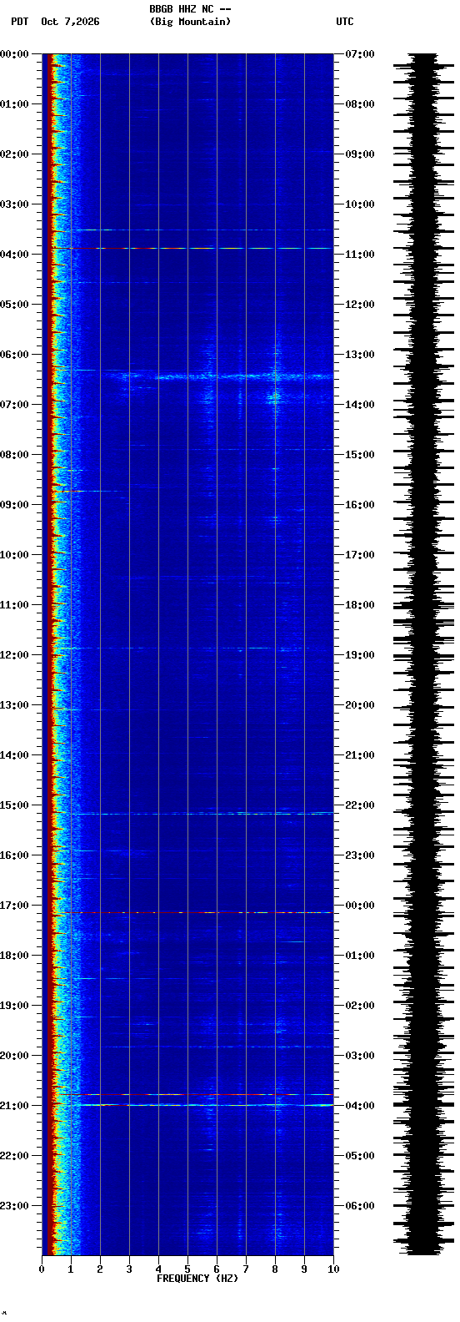The height and width of the screenshot is (1322, 460).
Task: Click the '3' frequency axis tick label
Action: pyautogui.click(x=129, y=1269)
